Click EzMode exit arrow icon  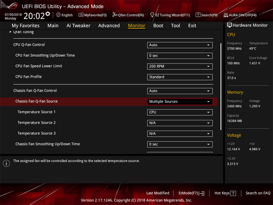202,193
